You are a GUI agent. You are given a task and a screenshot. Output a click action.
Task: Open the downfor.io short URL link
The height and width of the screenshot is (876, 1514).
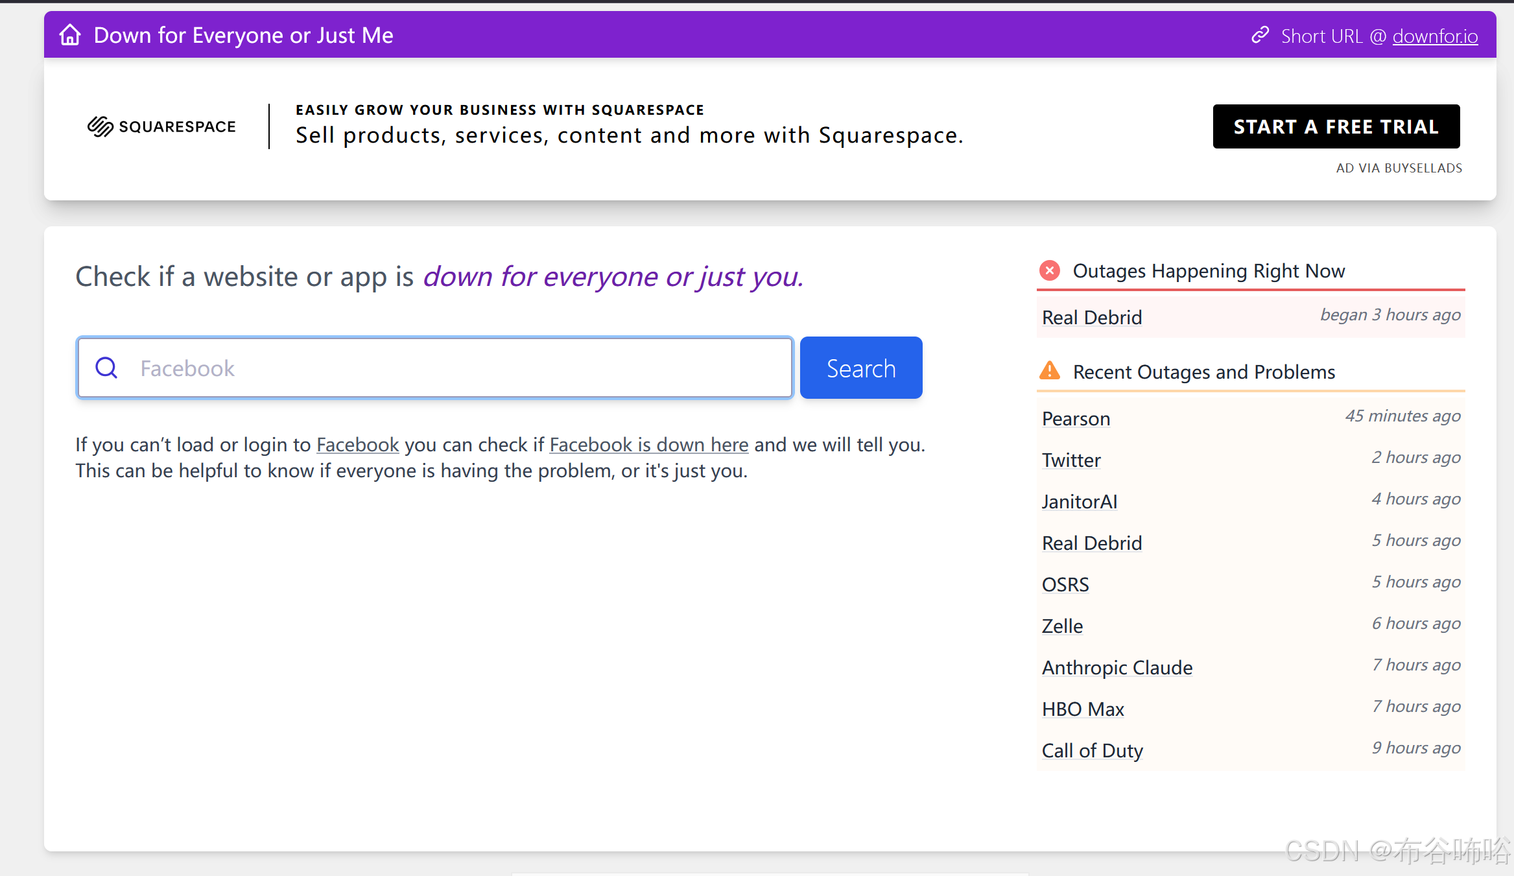click(1435, 36)
